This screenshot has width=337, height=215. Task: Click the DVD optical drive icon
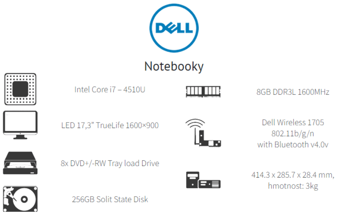pyautogui.click(x=20, y=162)
